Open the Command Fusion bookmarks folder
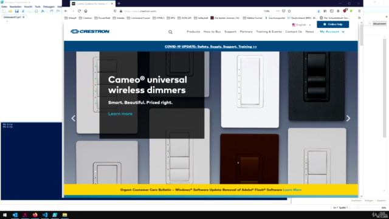Image resolution: width=389 pixels, height=219 pixels. [x=138, y=18]
